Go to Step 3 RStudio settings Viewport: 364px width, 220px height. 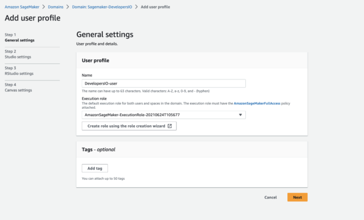[x=19, y=71]
